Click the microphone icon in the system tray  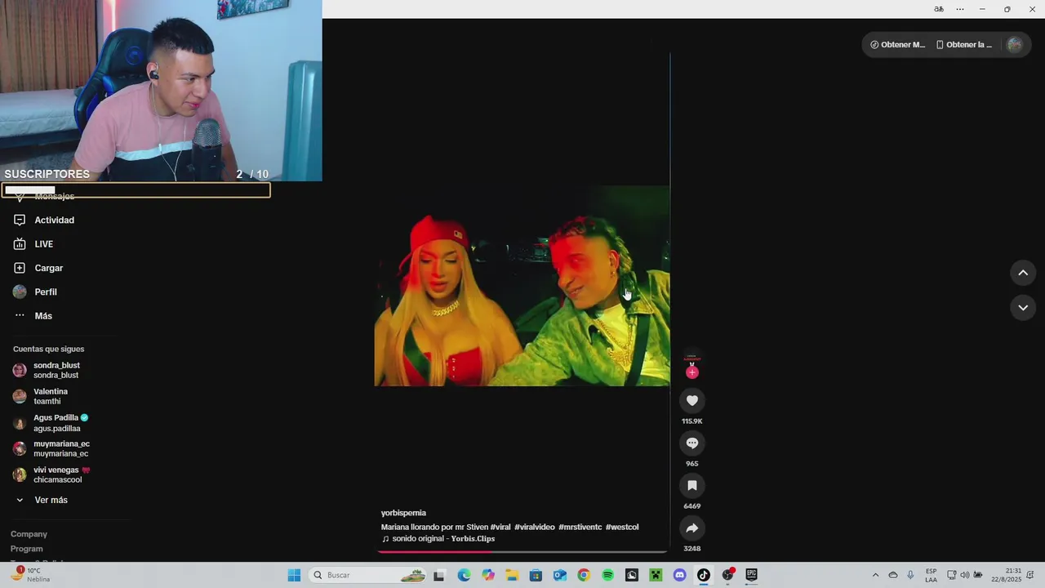pos(910,575)
